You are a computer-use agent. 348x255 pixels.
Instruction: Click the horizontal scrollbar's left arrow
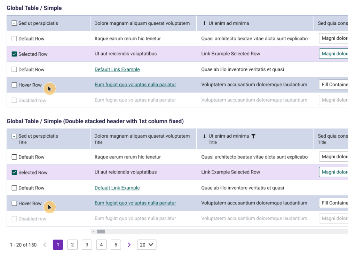click(93, 232)
